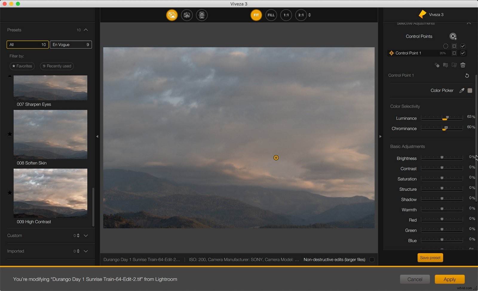Choose the 009 High Contrast preset thumbnail
Image resolution: width=478 pixels, height=291 pixels.
pyautogui.click(x=50, y=193)
